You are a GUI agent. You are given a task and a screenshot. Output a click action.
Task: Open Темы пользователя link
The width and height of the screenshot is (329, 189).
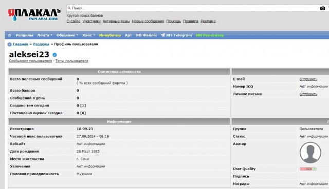point(72,60)
